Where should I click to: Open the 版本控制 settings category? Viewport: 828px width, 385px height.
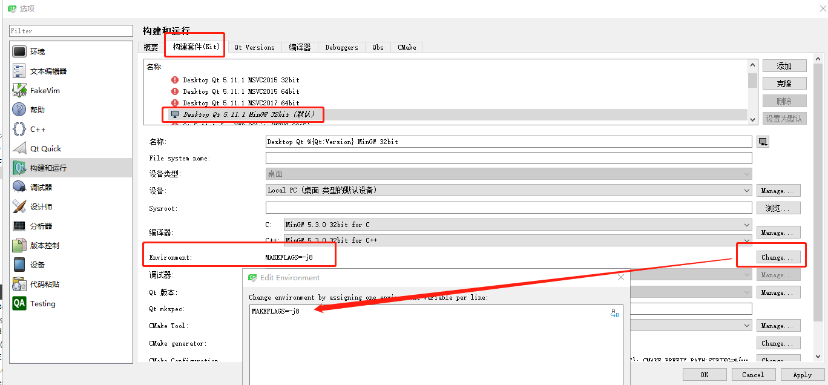(72, 246)
